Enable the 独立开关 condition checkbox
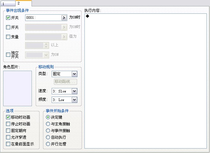Screen dimensions: 210x153 coord(8,55)
